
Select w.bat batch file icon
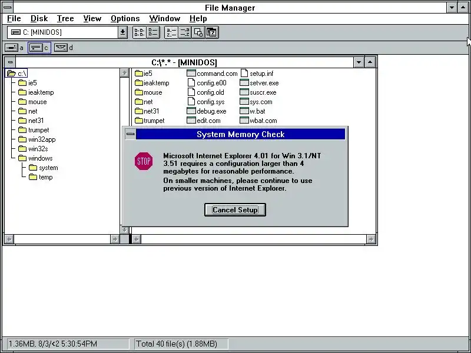coord(244,111)
